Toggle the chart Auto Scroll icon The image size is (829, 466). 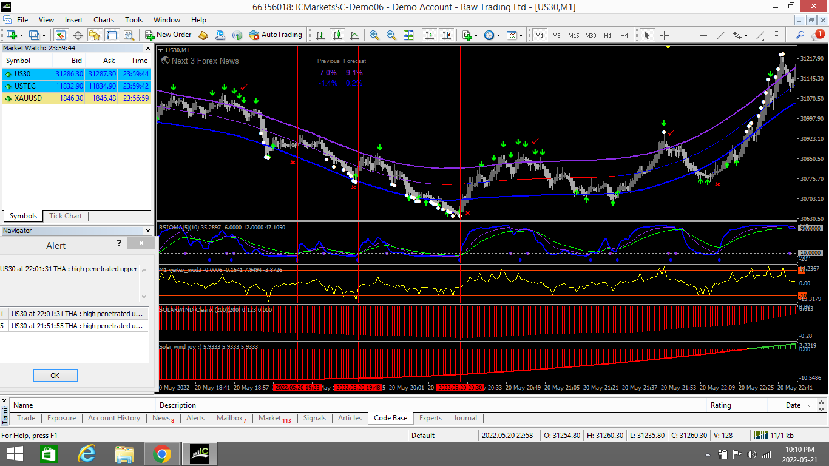tap(430, 35)
